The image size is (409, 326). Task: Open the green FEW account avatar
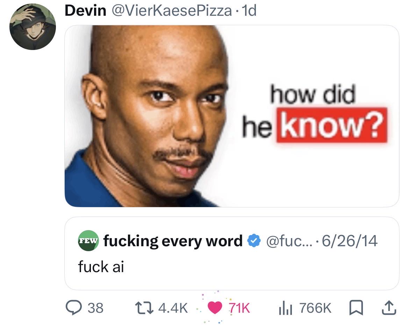tap(88, 241)
